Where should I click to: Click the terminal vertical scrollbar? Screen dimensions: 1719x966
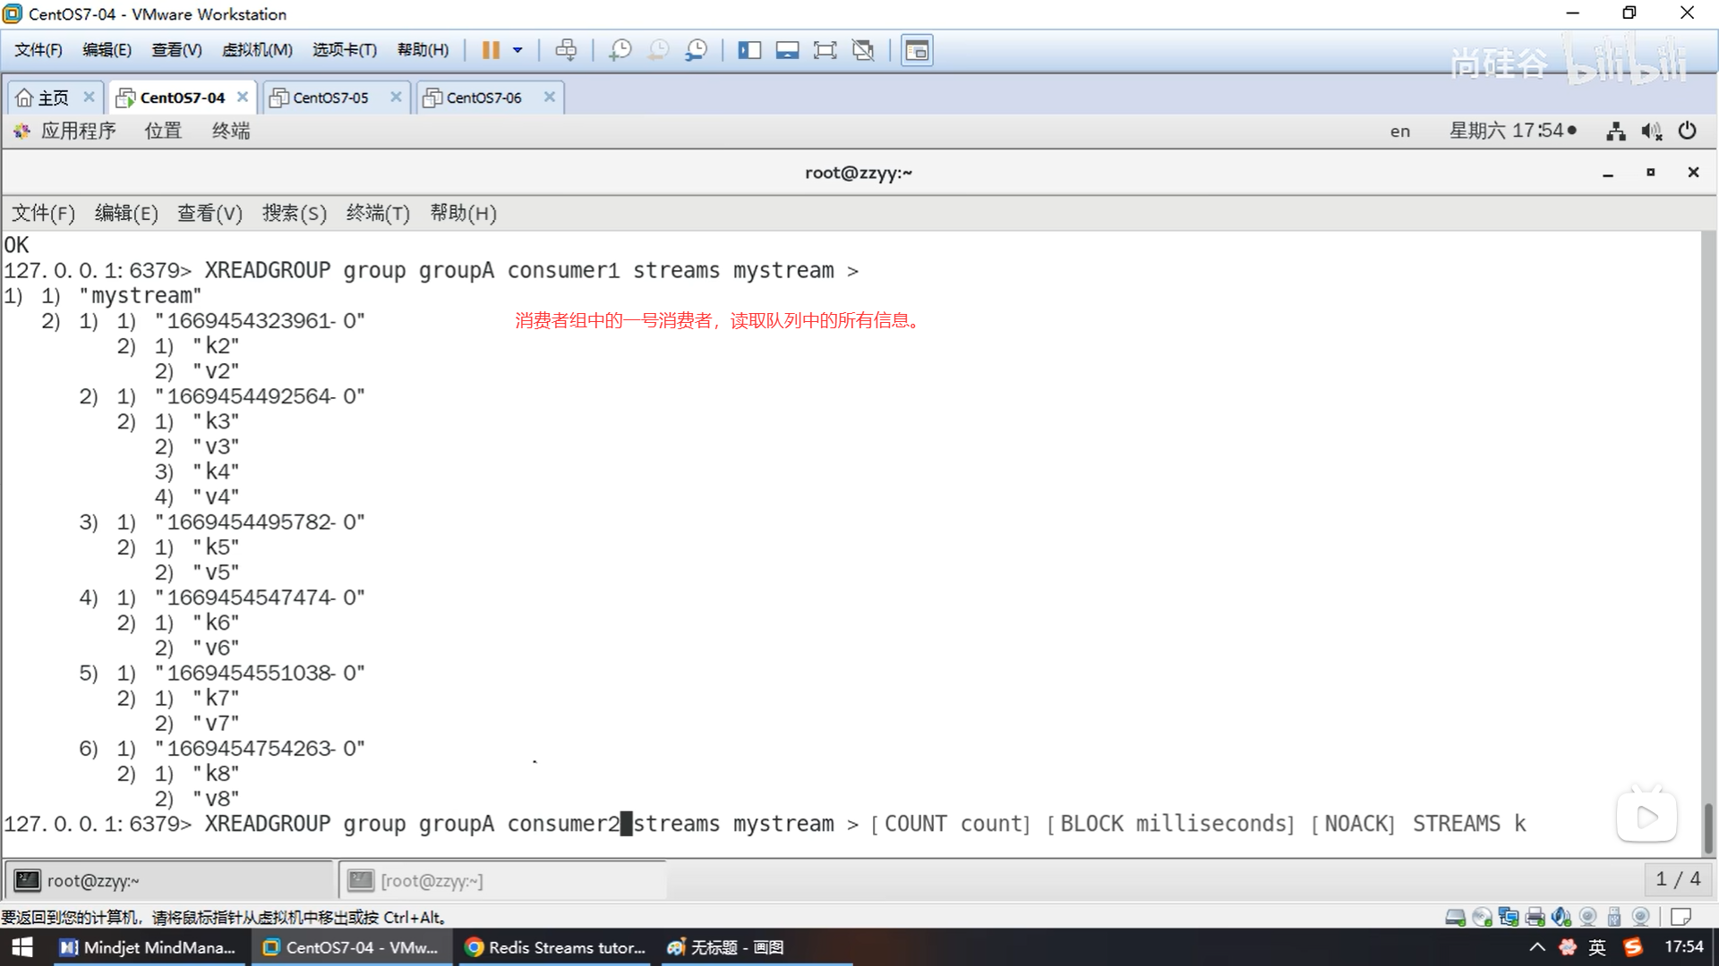[x=1707, y=827]
